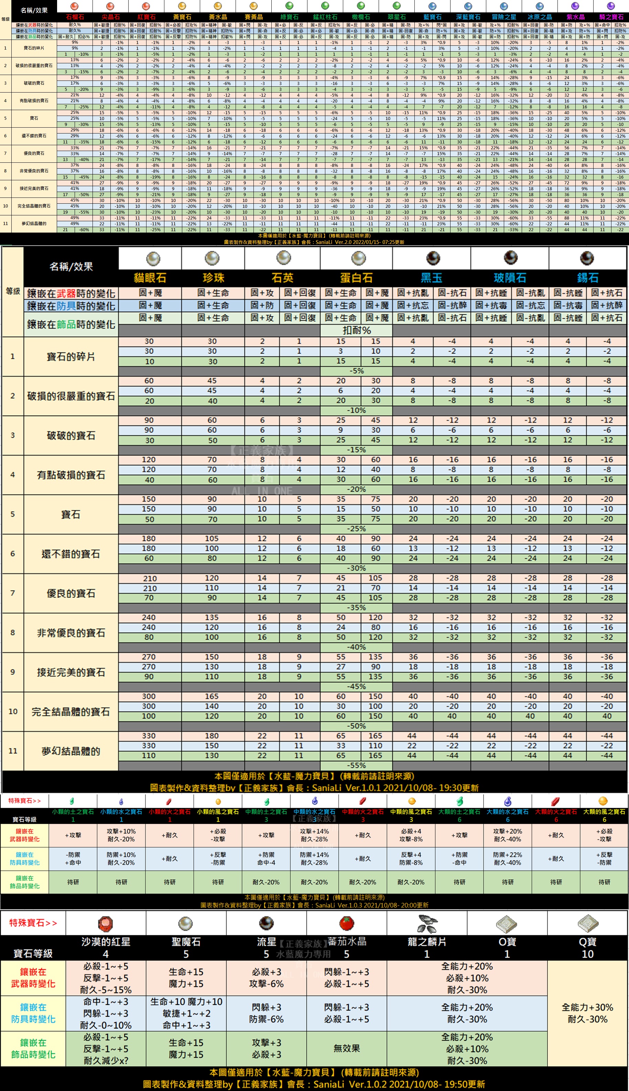629x1091 pixels.
Task: Click the 玻隕石 column header text
Action: (x=510, y=278)
